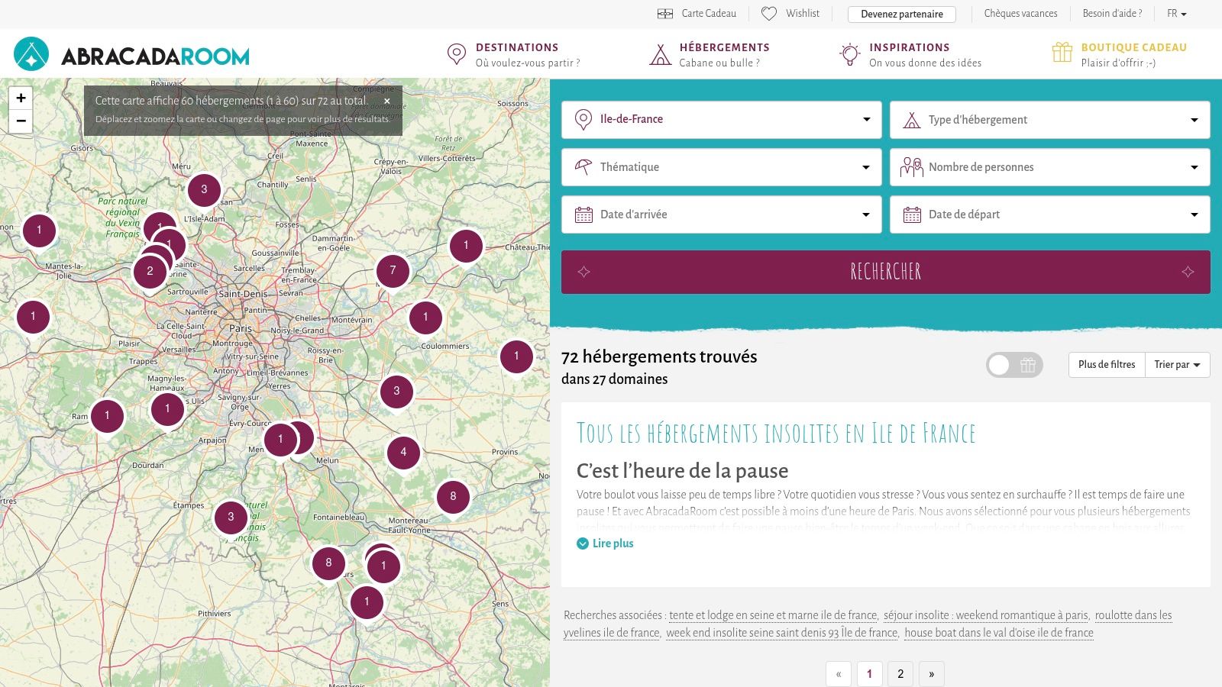Click the Plus de filtres button
Screen dimensions: 1222x687
click(1107, 365)
